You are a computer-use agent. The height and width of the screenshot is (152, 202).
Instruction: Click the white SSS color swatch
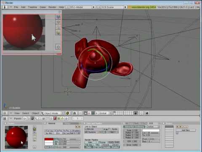151,130
